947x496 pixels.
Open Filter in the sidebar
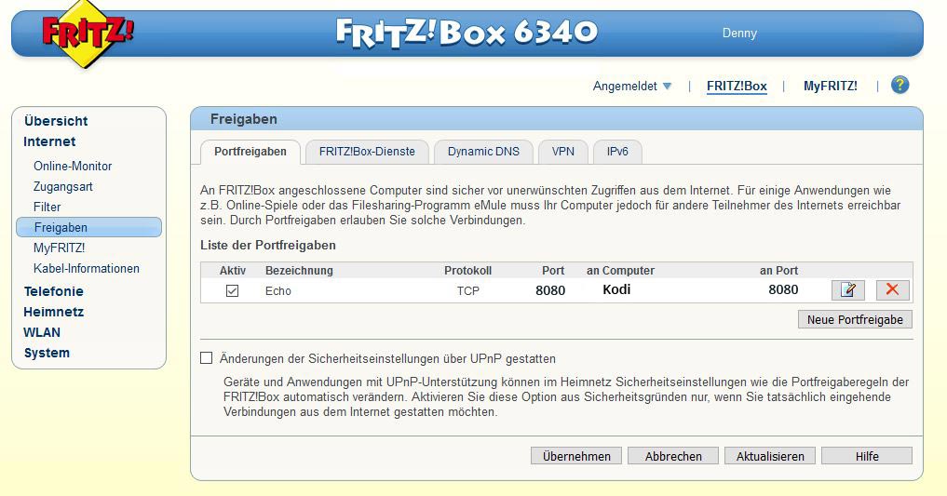[x=47, y=207]
